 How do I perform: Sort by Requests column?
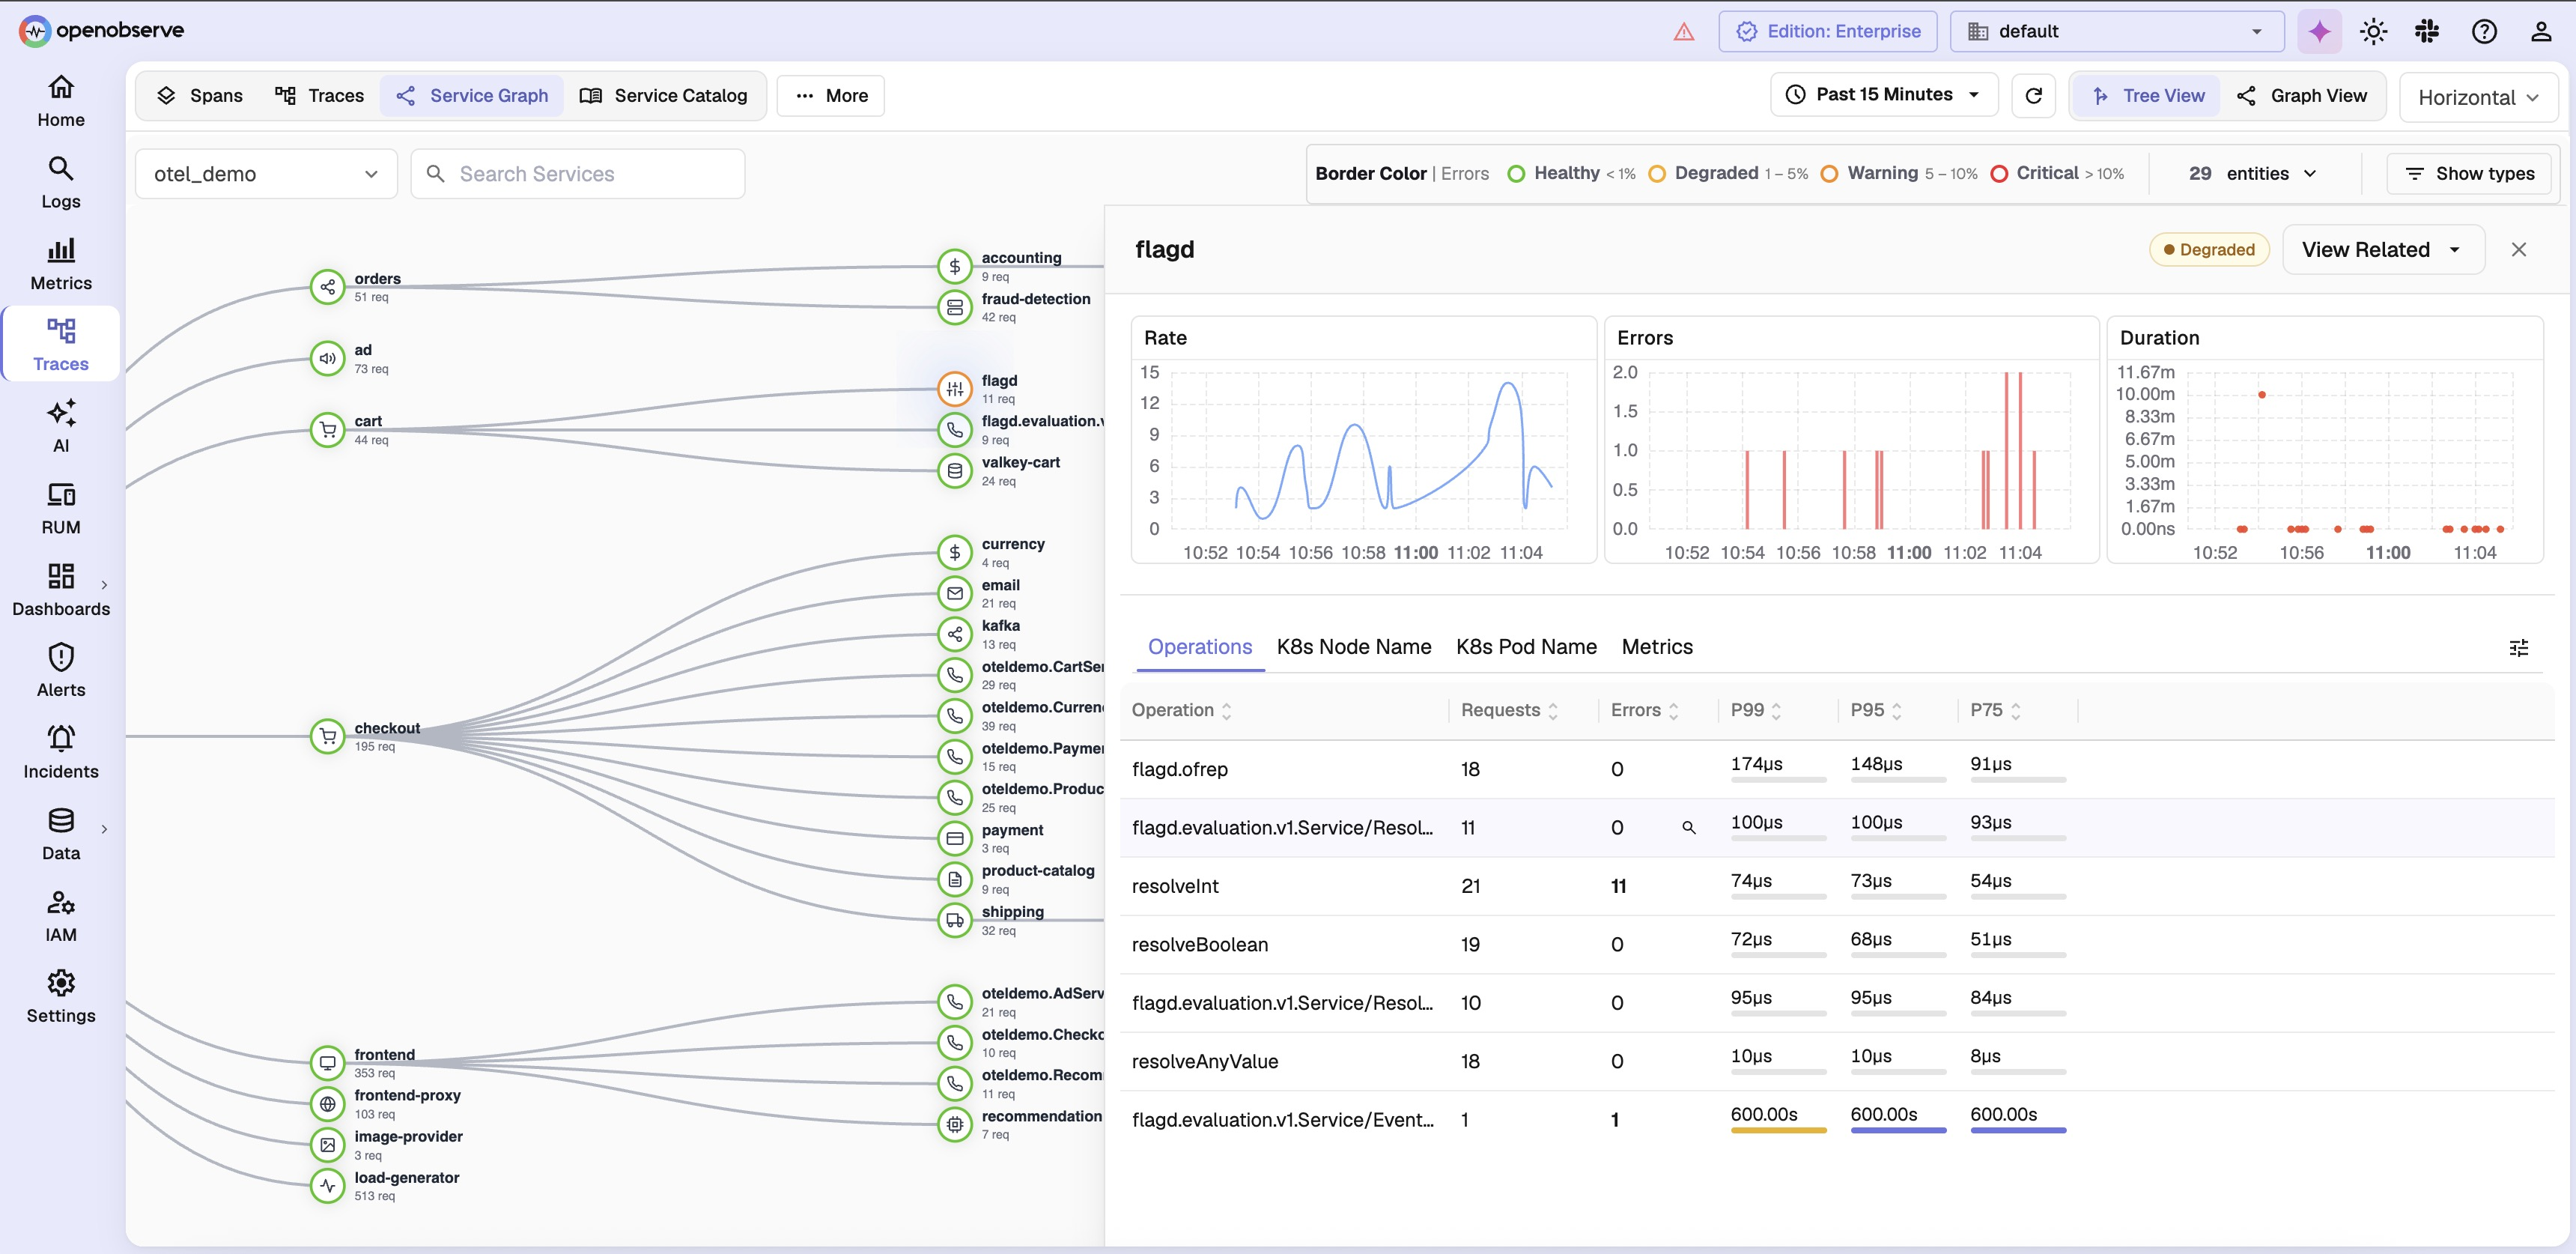[1509, 710]
